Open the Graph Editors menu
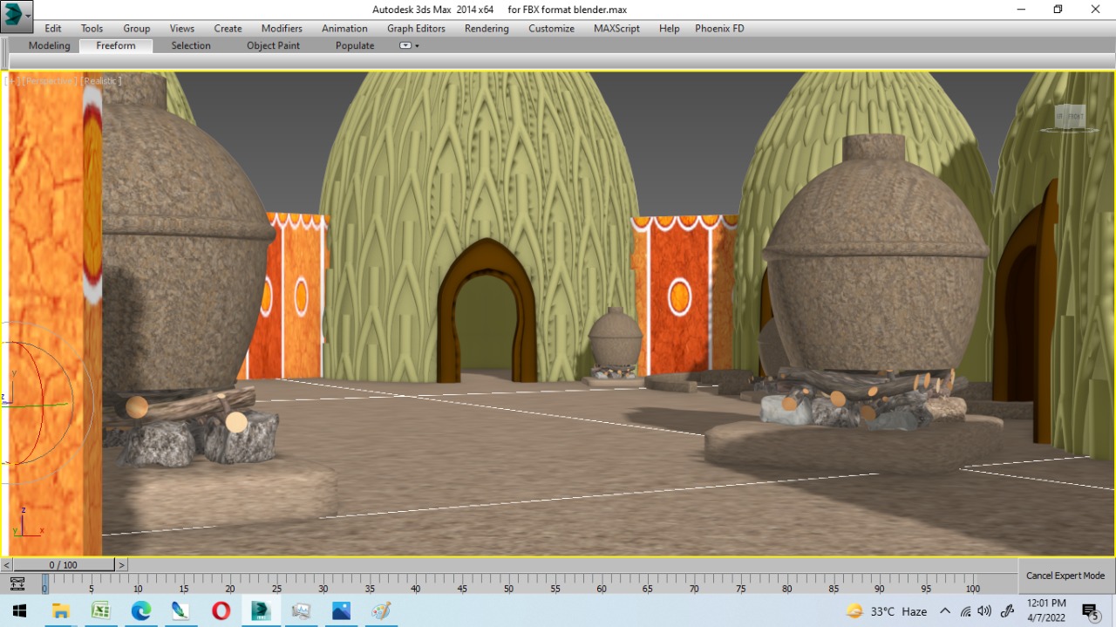The width and height of the screenshot is (1116, 627). point(416,28)
